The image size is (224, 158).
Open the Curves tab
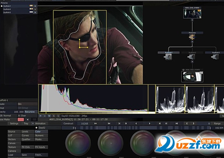26,135
